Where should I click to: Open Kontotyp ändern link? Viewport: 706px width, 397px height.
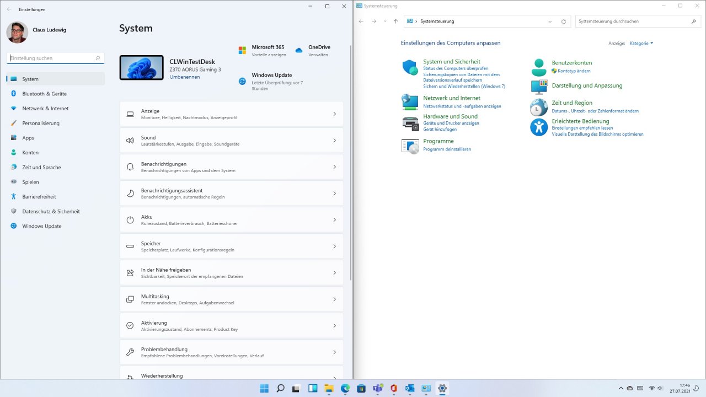pyautogui.click(x=574, y=71)
